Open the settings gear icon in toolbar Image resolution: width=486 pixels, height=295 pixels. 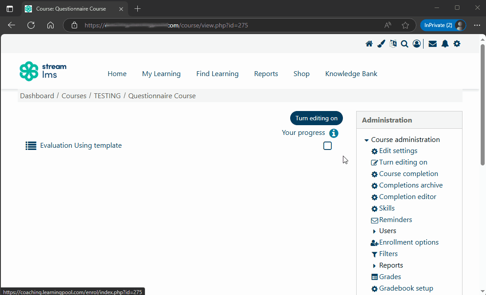[x=457, y=44]
